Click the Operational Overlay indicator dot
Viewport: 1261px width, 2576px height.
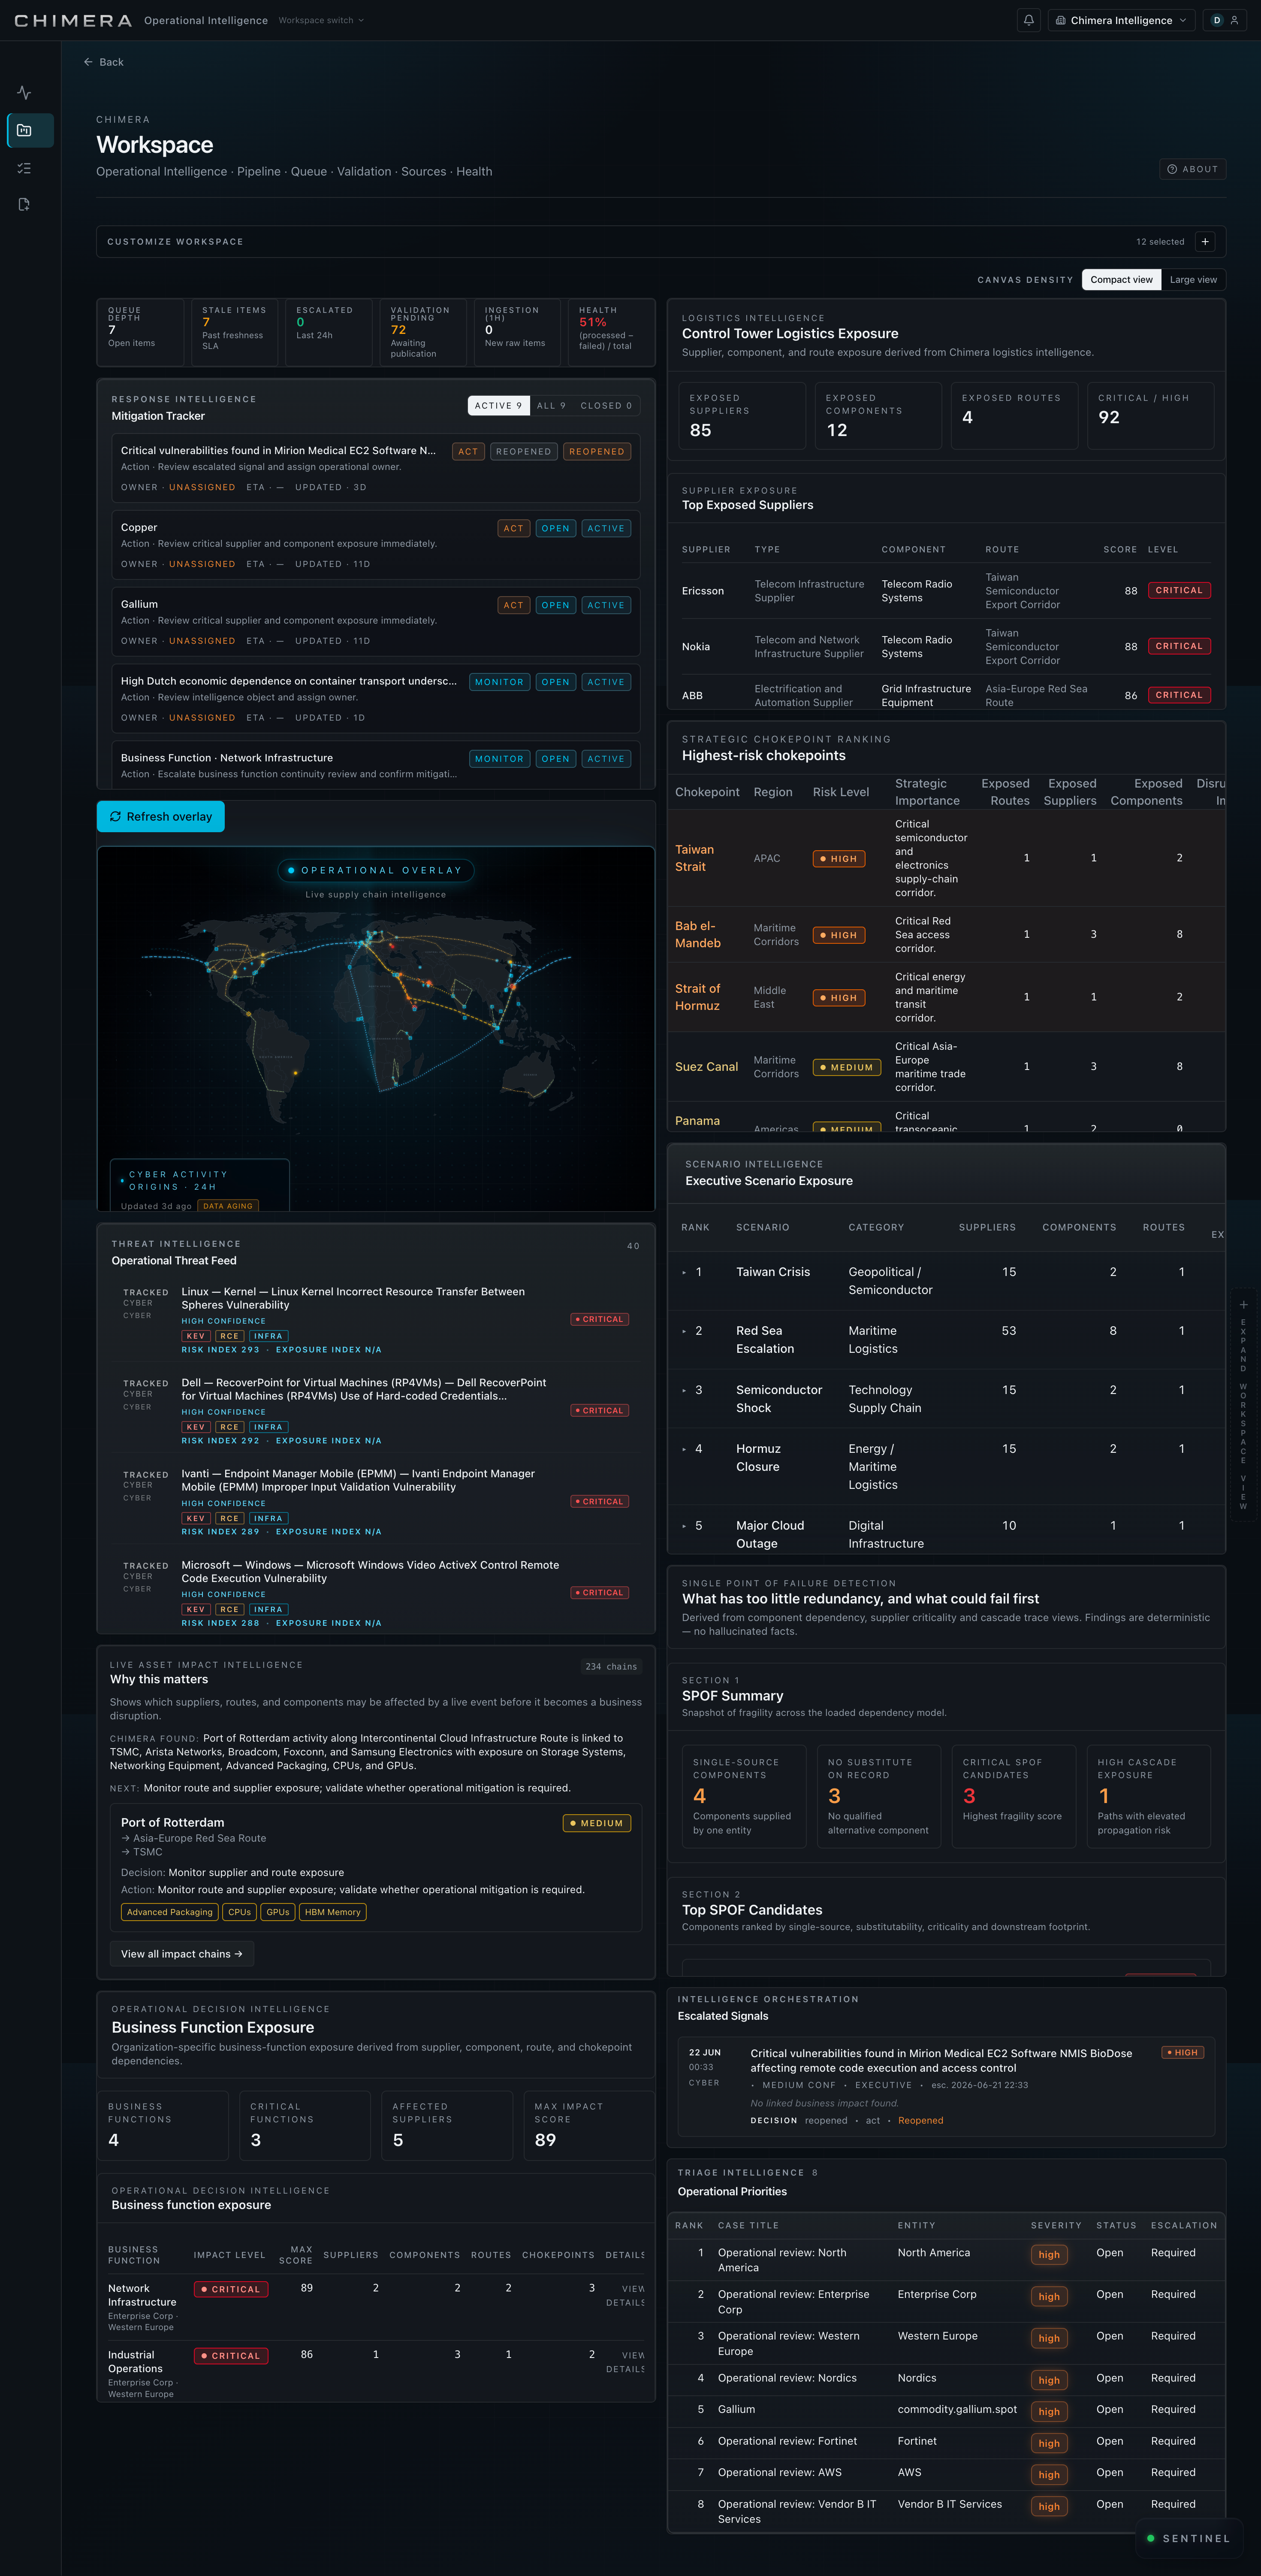coord(291,870)
